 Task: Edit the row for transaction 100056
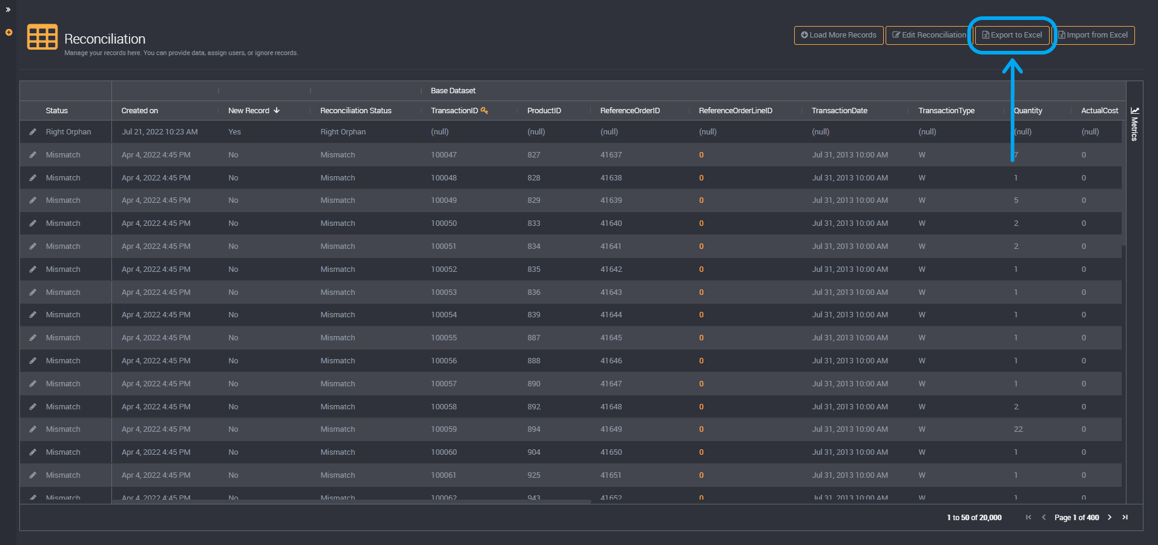pos(33,361)
